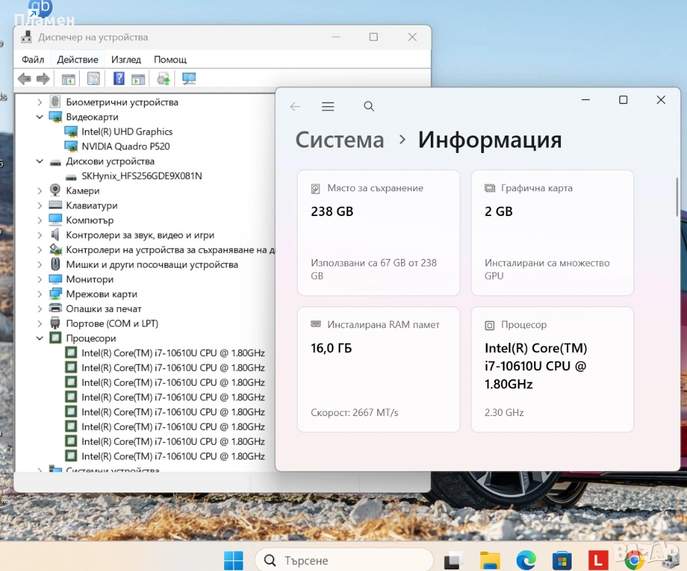Click the search magnifier icon in Settings
687x571 pixels.
point(369,107)
